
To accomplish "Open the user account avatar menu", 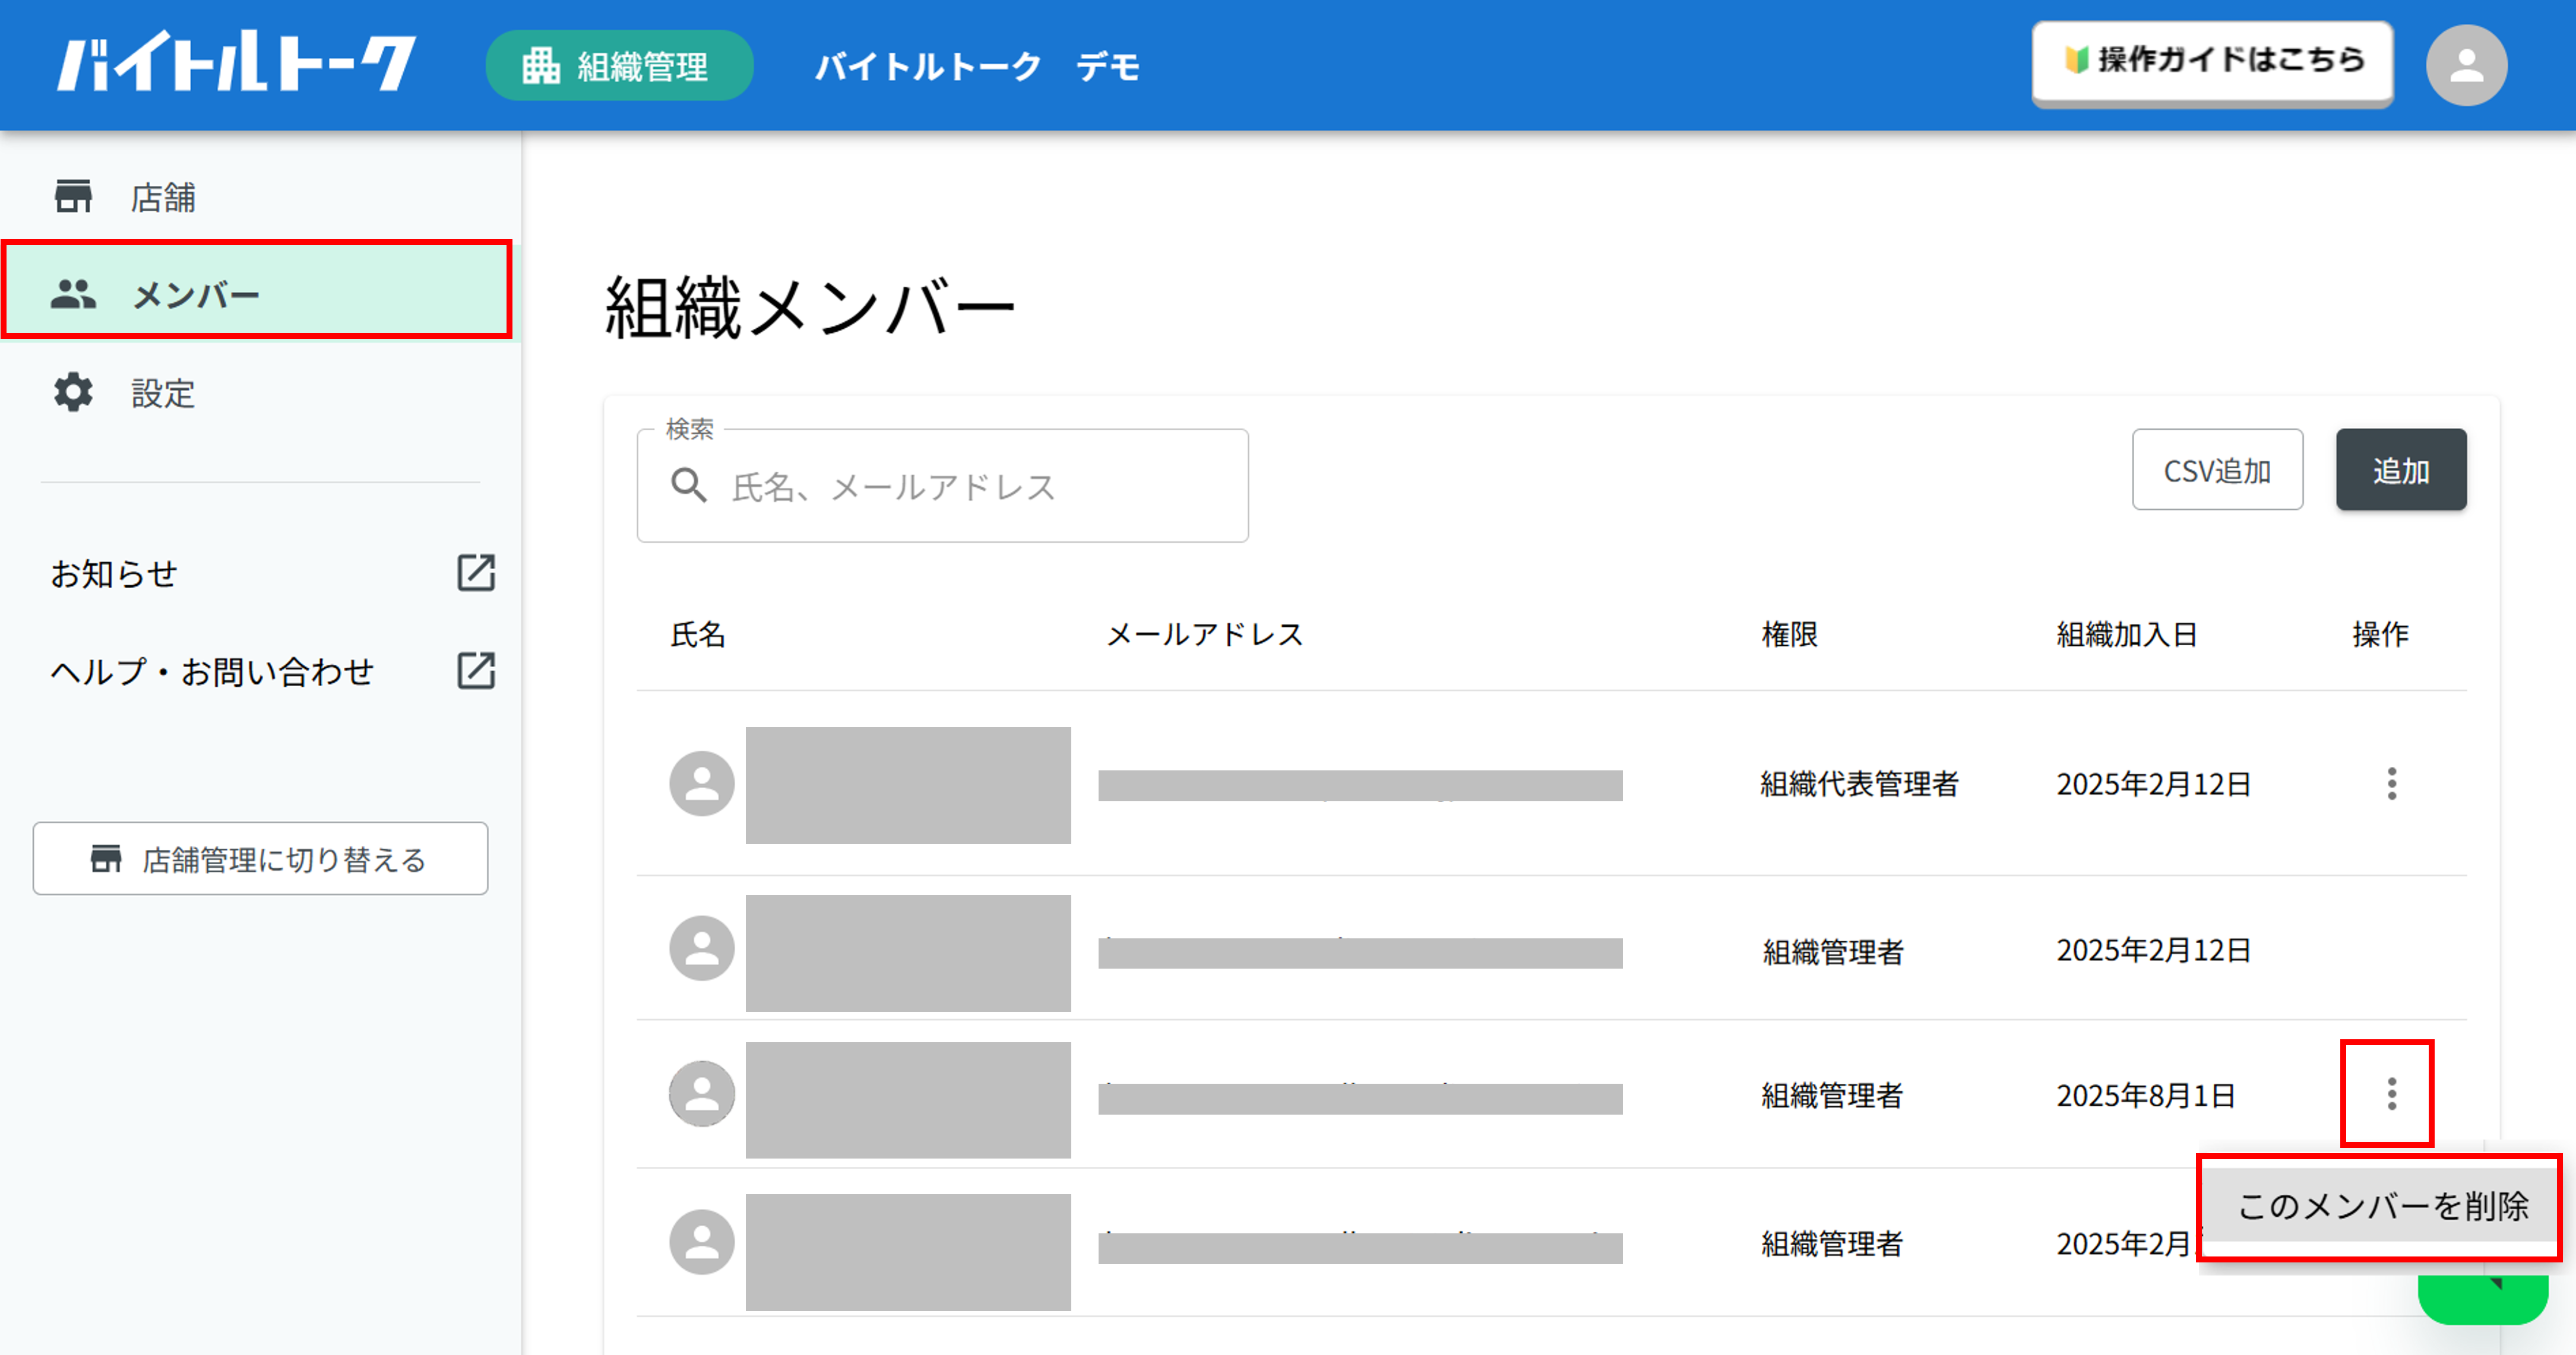I will 2466,66.
